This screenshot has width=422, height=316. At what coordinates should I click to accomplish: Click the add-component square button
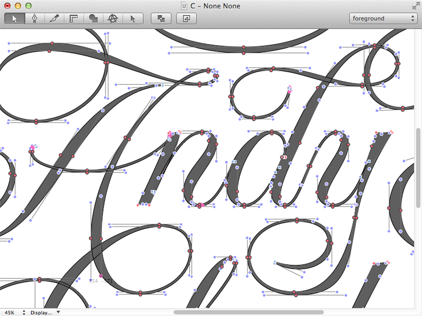coord(186,18)
